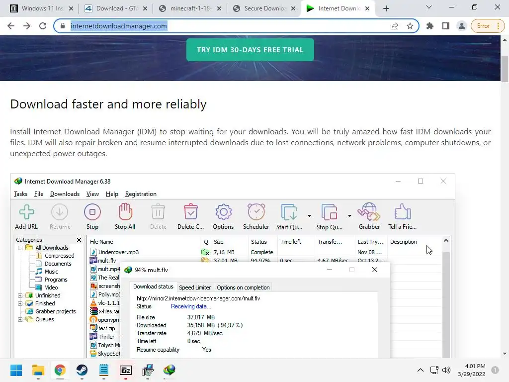Expand the Queues category node
This screenshot has width=509, height=382.
20,320
